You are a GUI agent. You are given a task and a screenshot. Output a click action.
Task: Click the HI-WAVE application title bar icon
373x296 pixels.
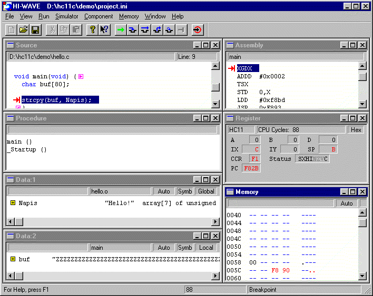coord(7,6)
